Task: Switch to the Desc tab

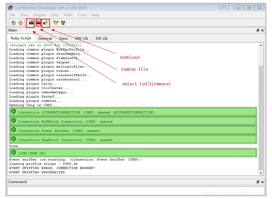Action: click(x=64, y=39)
